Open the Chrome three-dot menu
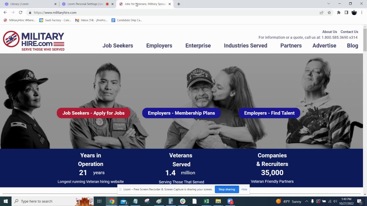Screen dimensions: 367x206 [x=362, y=13]
